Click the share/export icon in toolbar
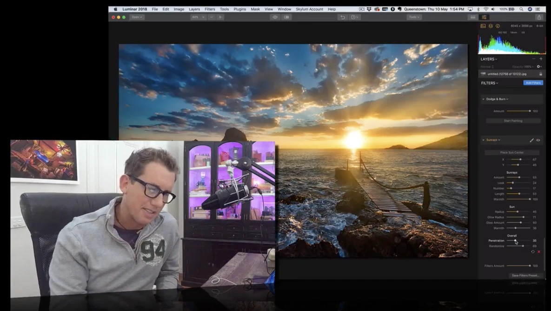The width and height of the screenshot is (551, 311). point(539,17)
